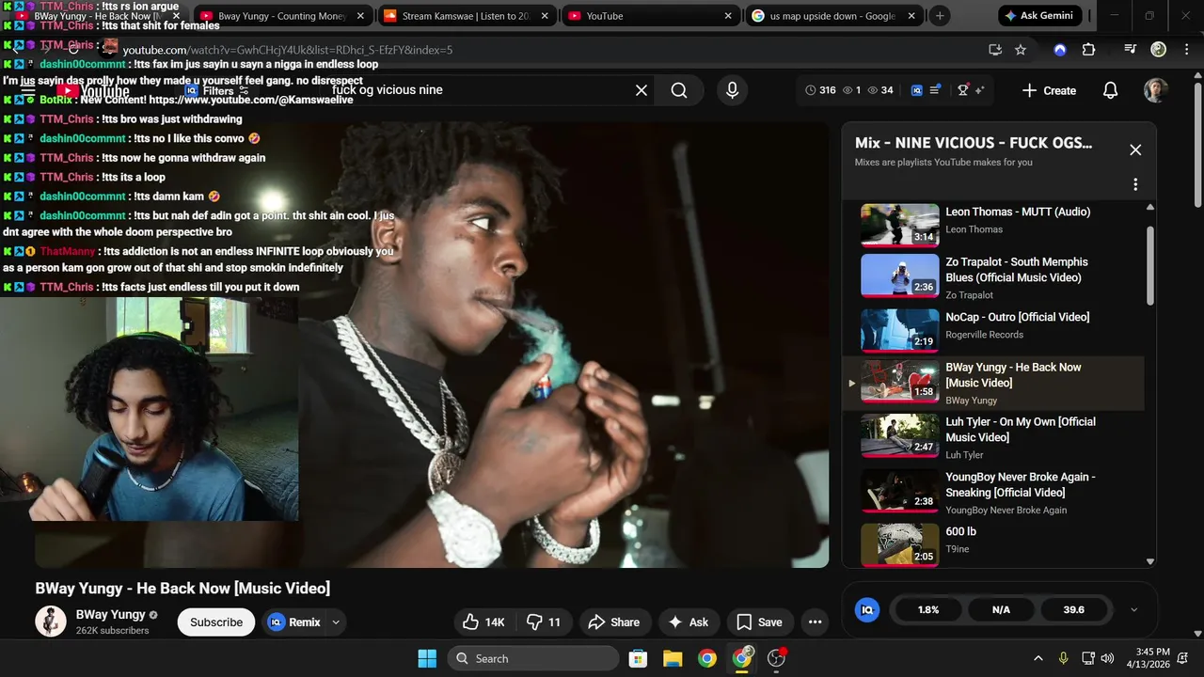The width and height of the screenshot is (1204, 677).
Task: Open YouTube notifications bell
Action: (x=1110, y=90)
